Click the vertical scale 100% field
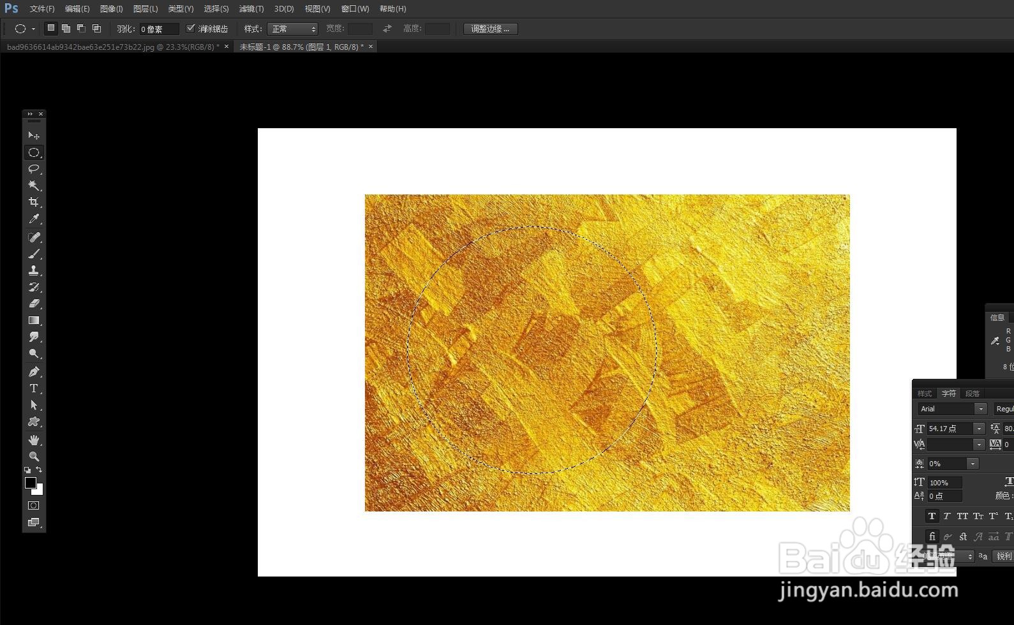Image resolution: width=1014 pixels, height=625 pixels. (x=944, y=483)
